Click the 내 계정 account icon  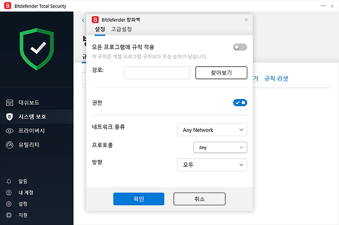click(x=9, y=193)
